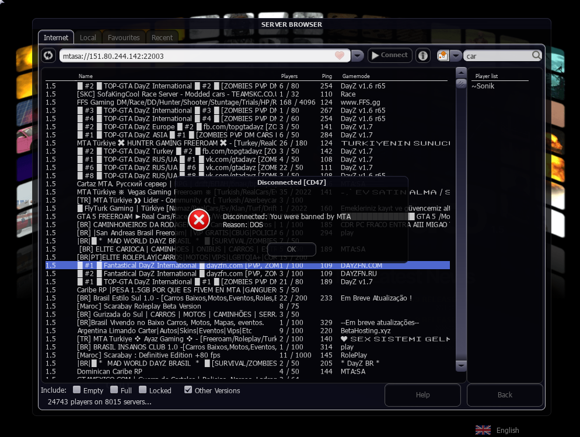Image resolution: width=580 pixels, height=437 pixels.
Task: Open the Recent tab
Action: point(162,37)
